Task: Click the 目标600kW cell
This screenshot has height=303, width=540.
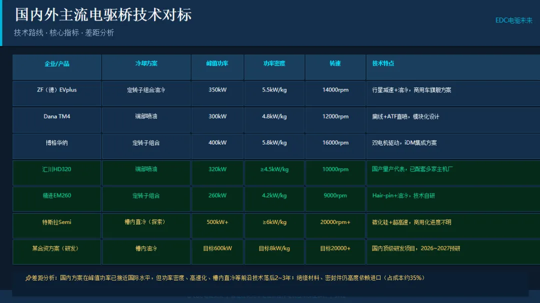Action: coord(217,251)
